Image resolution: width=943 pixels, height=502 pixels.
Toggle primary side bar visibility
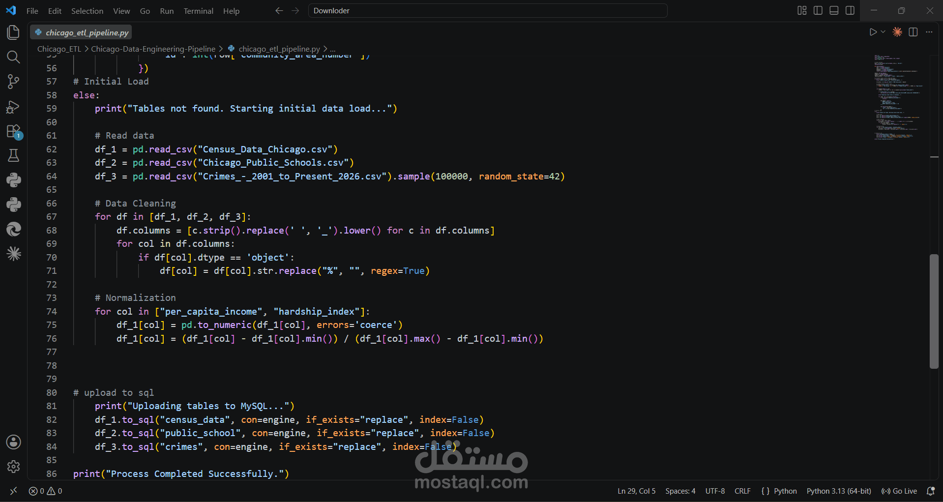(818, 10)
